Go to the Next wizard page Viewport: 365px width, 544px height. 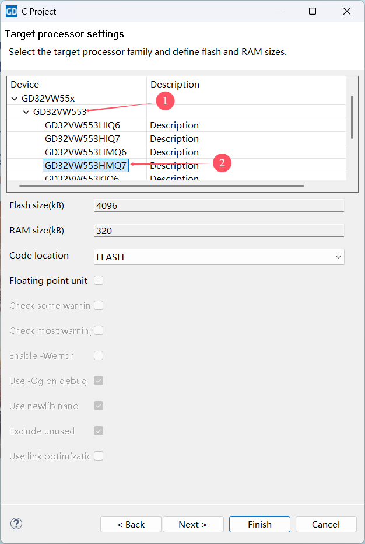click(193, 524)
